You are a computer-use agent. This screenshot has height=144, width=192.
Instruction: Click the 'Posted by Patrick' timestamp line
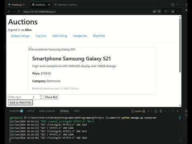tap(56, 88)
